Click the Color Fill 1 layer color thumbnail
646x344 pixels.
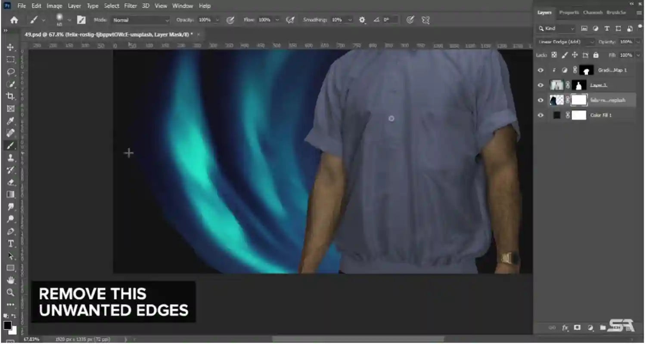[556, 115]
